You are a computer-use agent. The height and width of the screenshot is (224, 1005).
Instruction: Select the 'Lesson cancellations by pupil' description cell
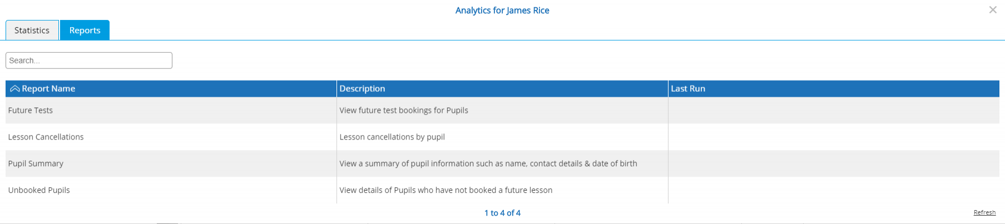click(x=502, y=137)
